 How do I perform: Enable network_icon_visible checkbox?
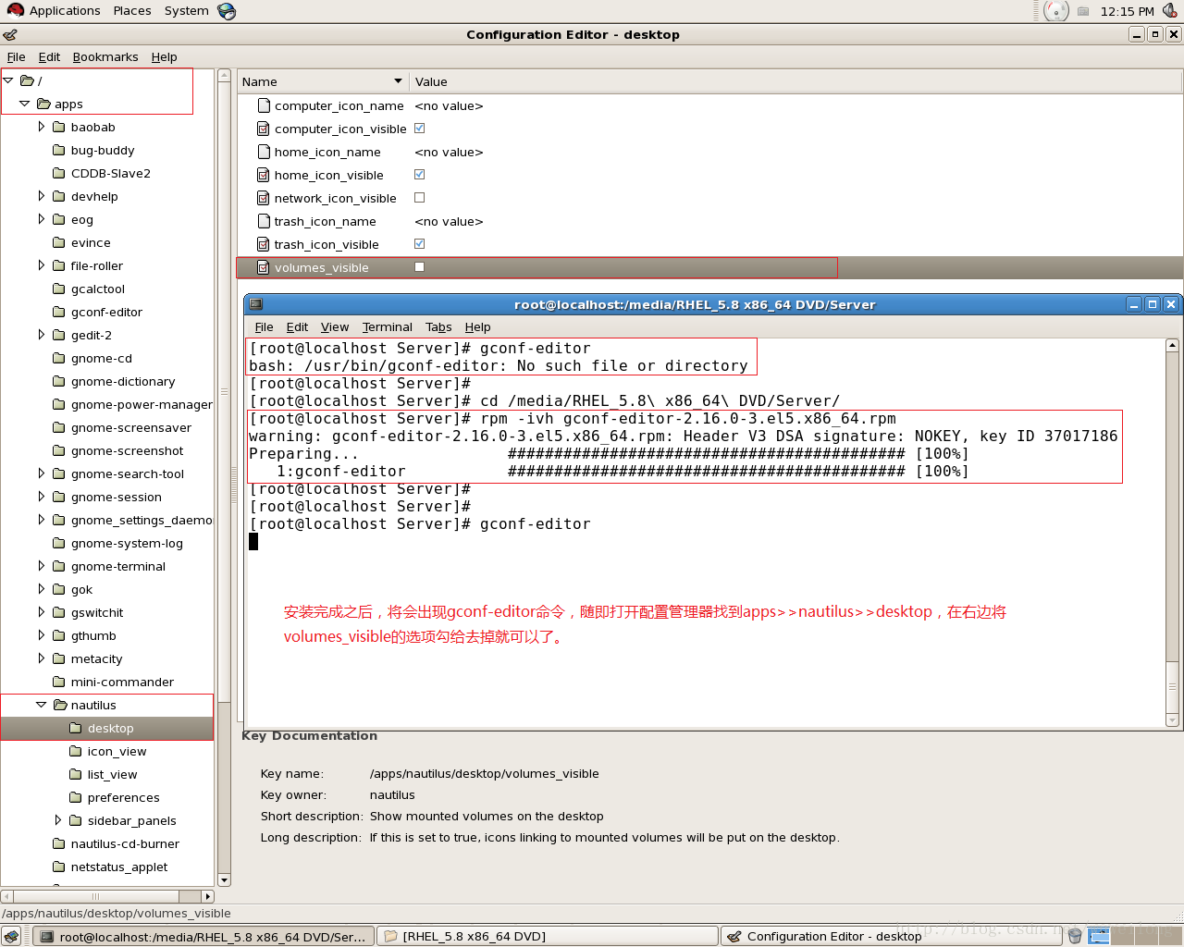pos(419,198)
